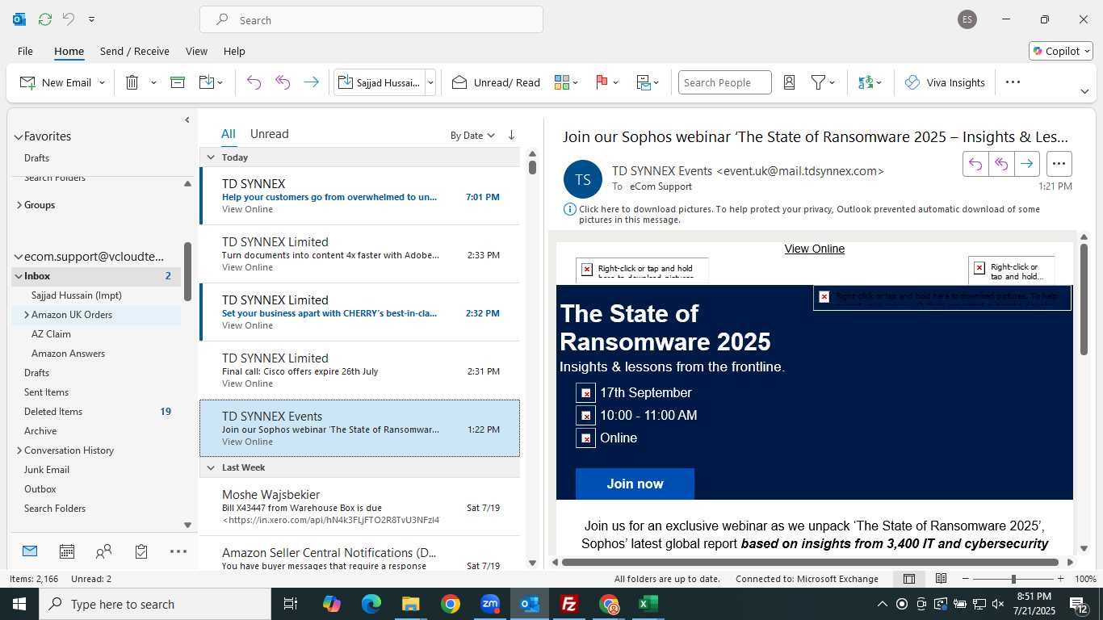Show All messages tab

pos(229,134)
